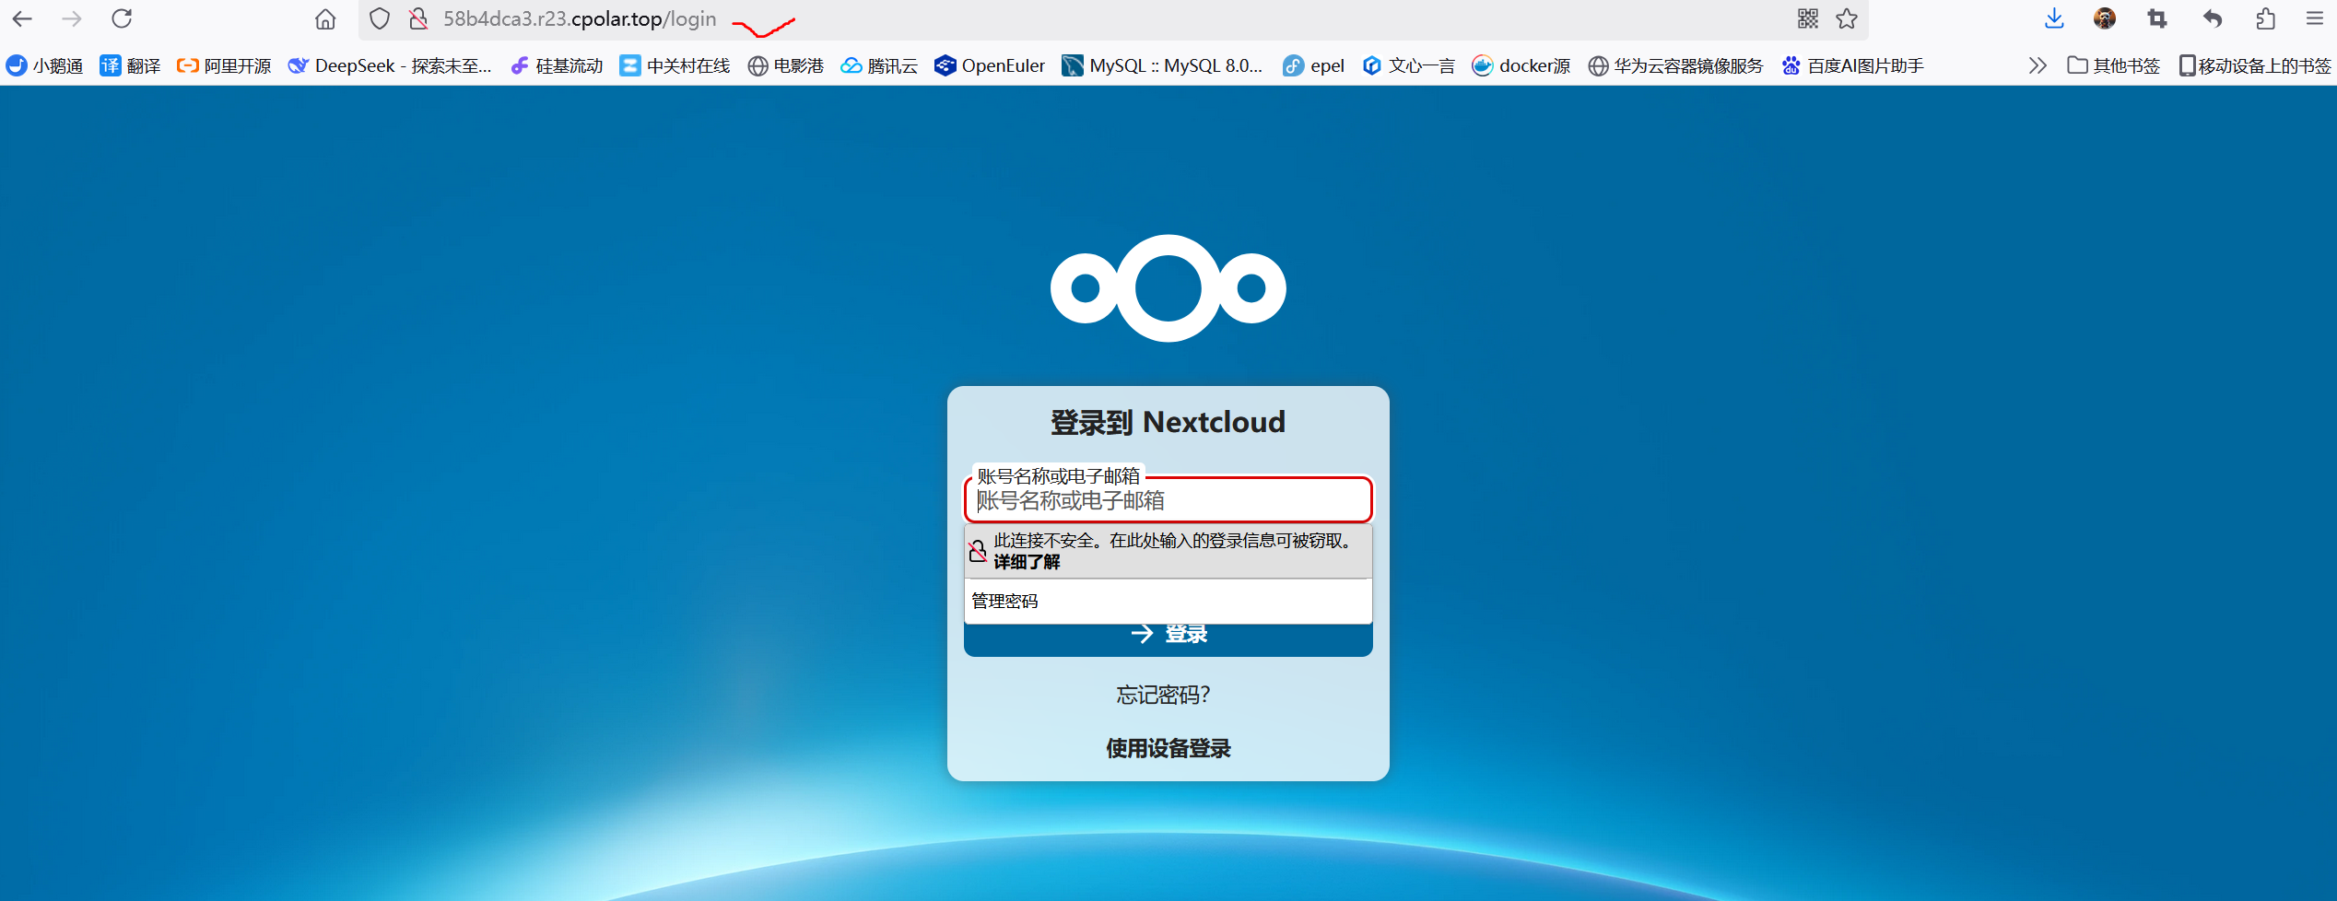Click the 忘记密码? link
2337x901 pixels.
tap(1163, 695)
